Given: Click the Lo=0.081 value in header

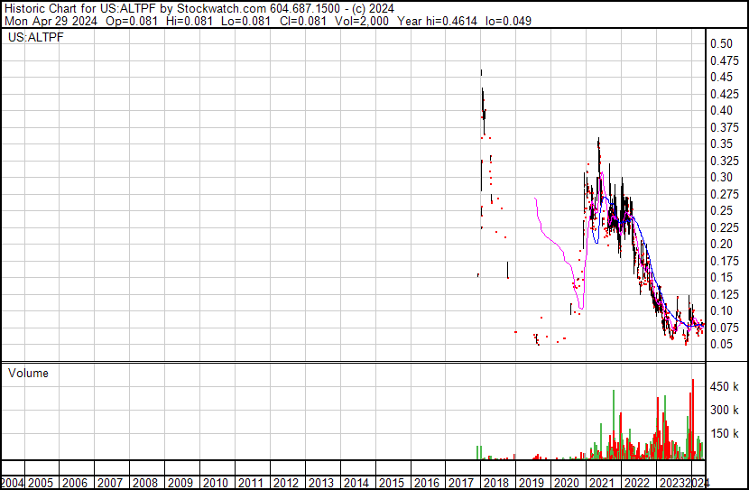Looking at the screenshot, I should click(246, 21).
